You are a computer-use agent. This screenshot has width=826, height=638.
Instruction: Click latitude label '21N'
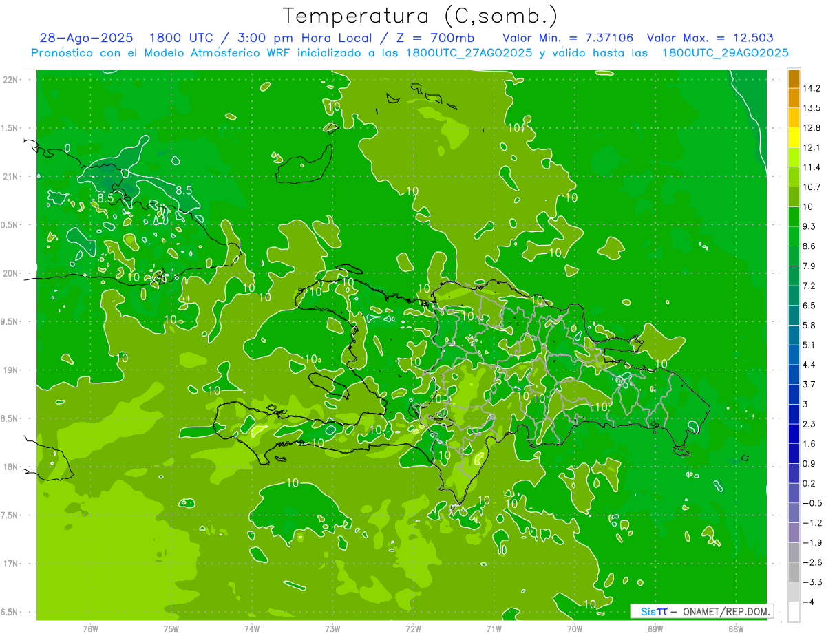coord(10,176)
